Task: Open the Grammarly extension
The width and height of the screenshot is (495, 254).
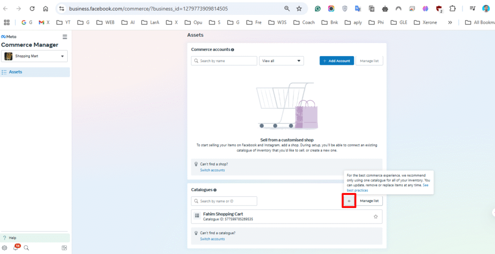Action: tap(318, 9)
